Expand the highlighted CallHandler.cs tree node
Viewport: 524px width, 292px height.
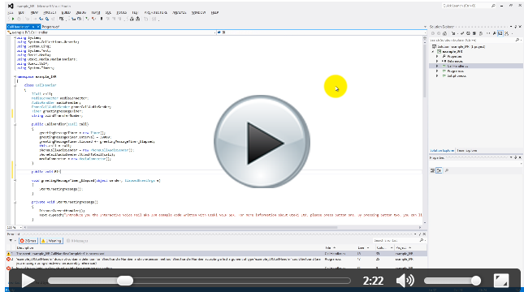(x=437, y=66)
